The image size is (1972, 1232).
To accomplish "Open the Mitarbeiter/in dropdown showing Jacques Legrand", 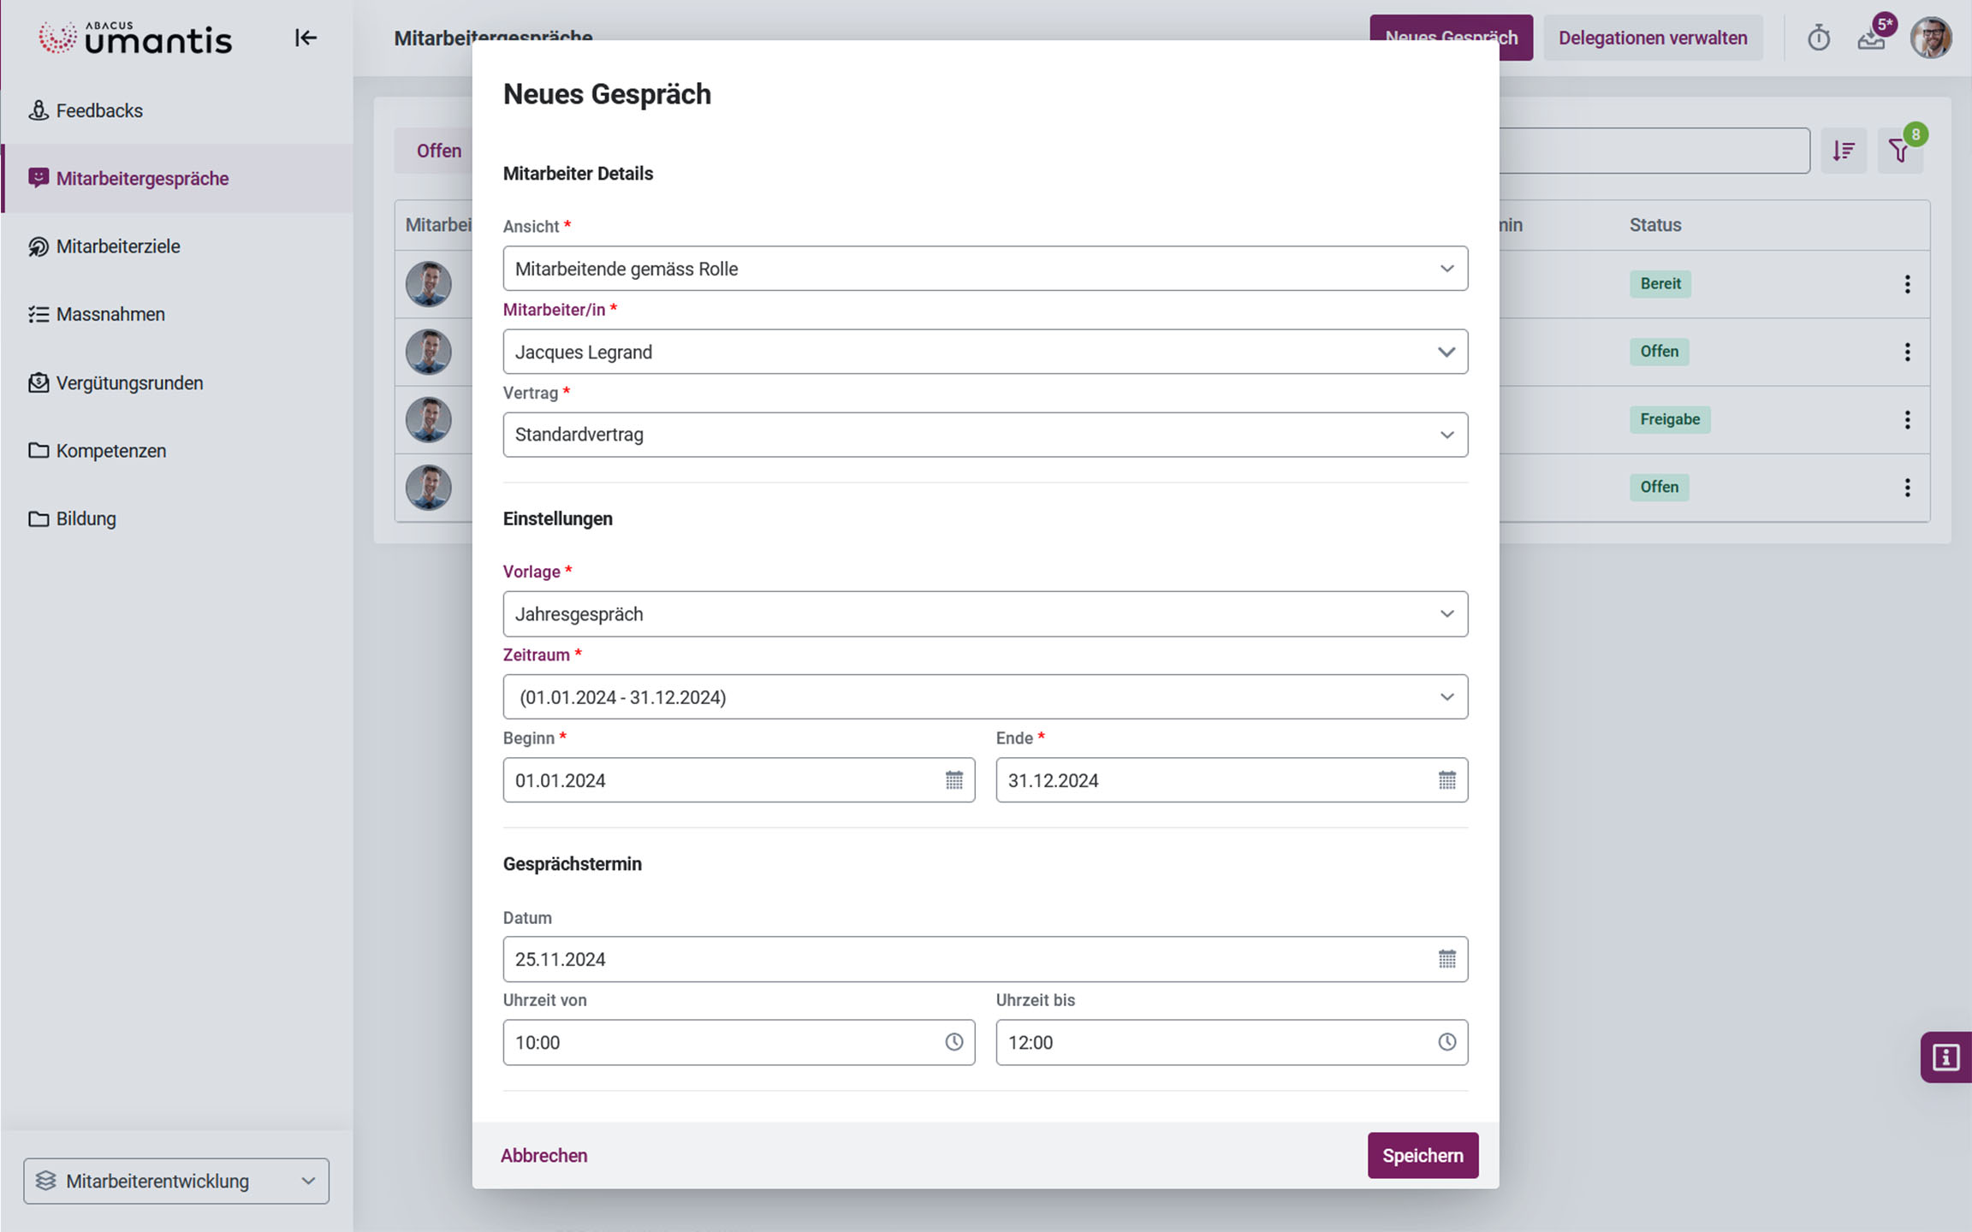I will coord(984,352).
